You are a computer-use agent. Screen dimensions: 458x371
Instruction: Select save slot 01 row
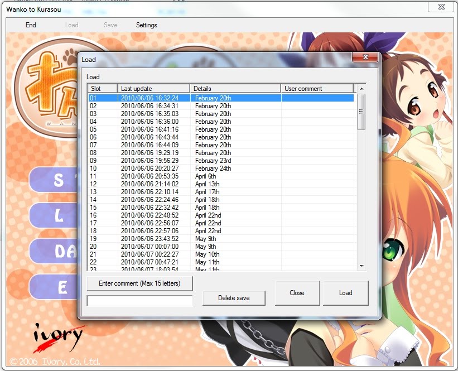pyautogui.click(x=221, y=98)
